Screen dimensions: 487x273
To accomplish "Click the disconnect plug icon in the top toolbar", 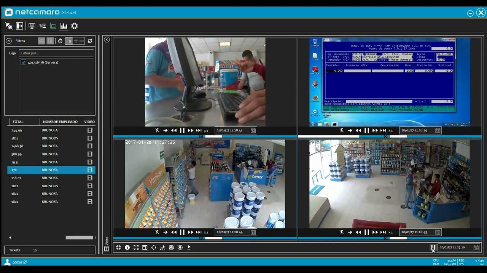I will 9,26.
